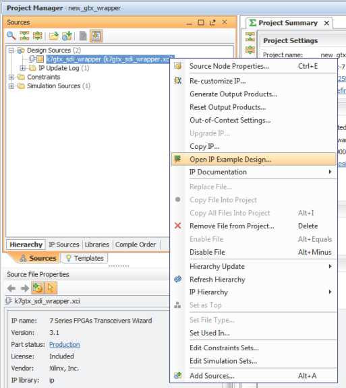Minimize the Sources panel
The height and width of the screenshot is (388, 346).
(x=189, y=24)
